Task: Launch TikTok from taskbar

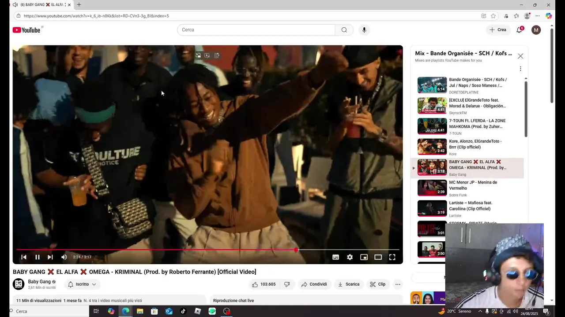Action: click(183, 311)
